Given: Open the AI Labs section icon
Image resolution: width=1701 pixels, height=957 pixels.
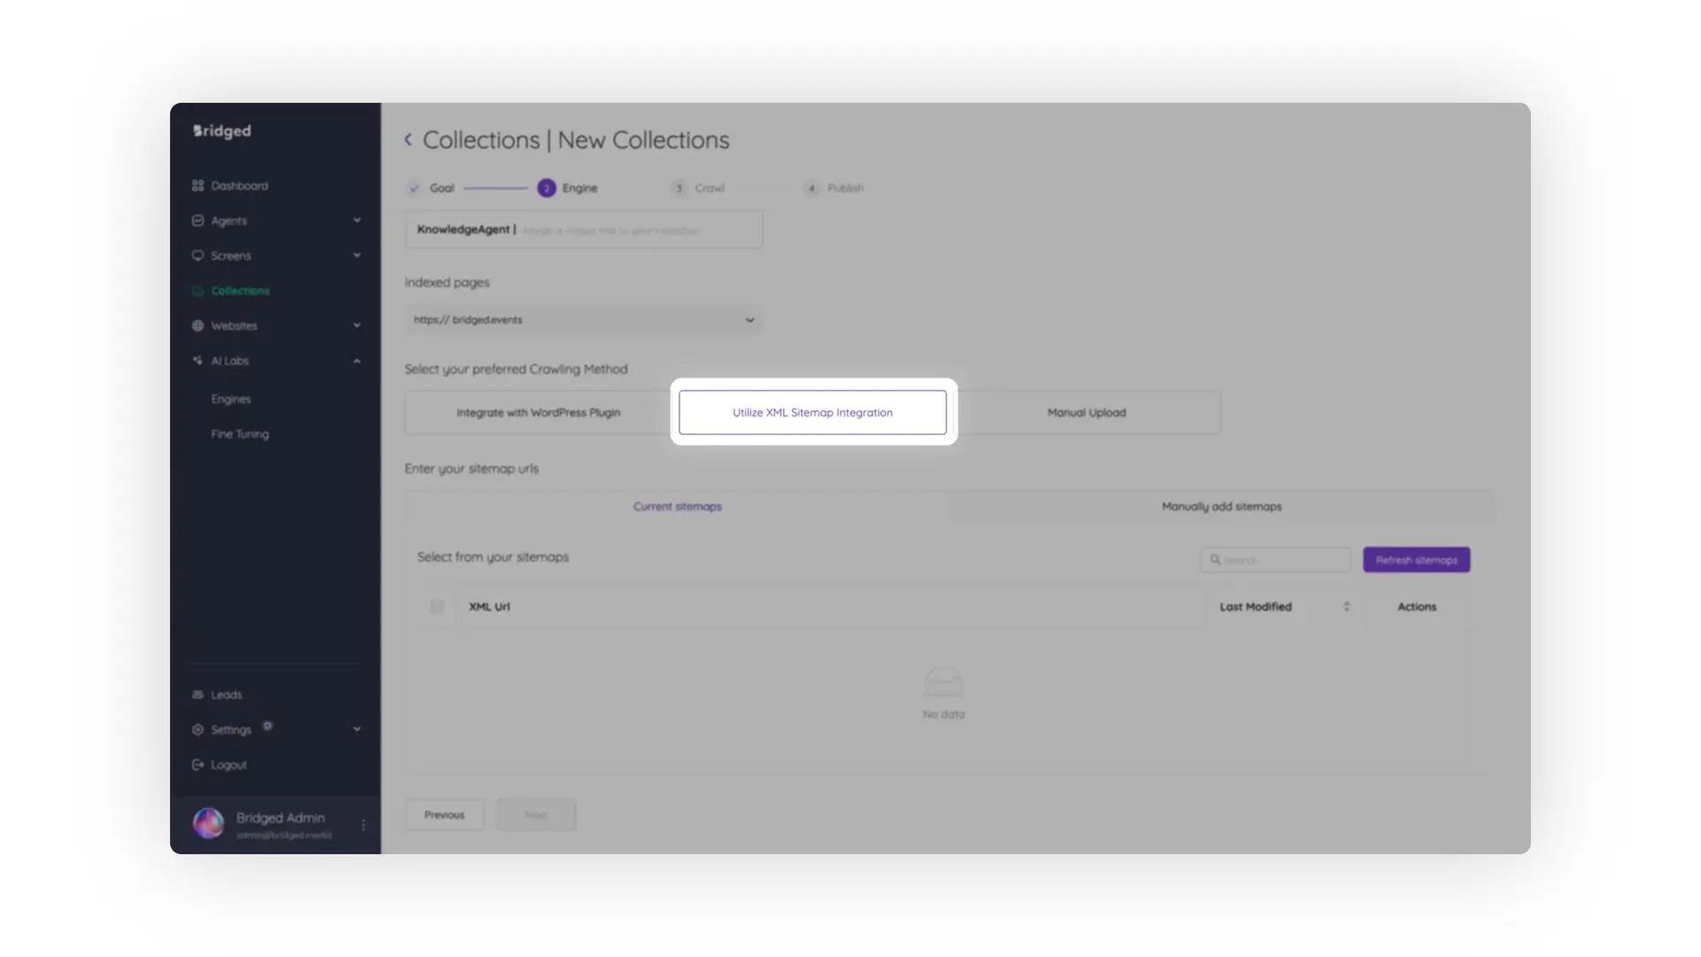Looking at the screenshot, I should (x=198, y=361).
